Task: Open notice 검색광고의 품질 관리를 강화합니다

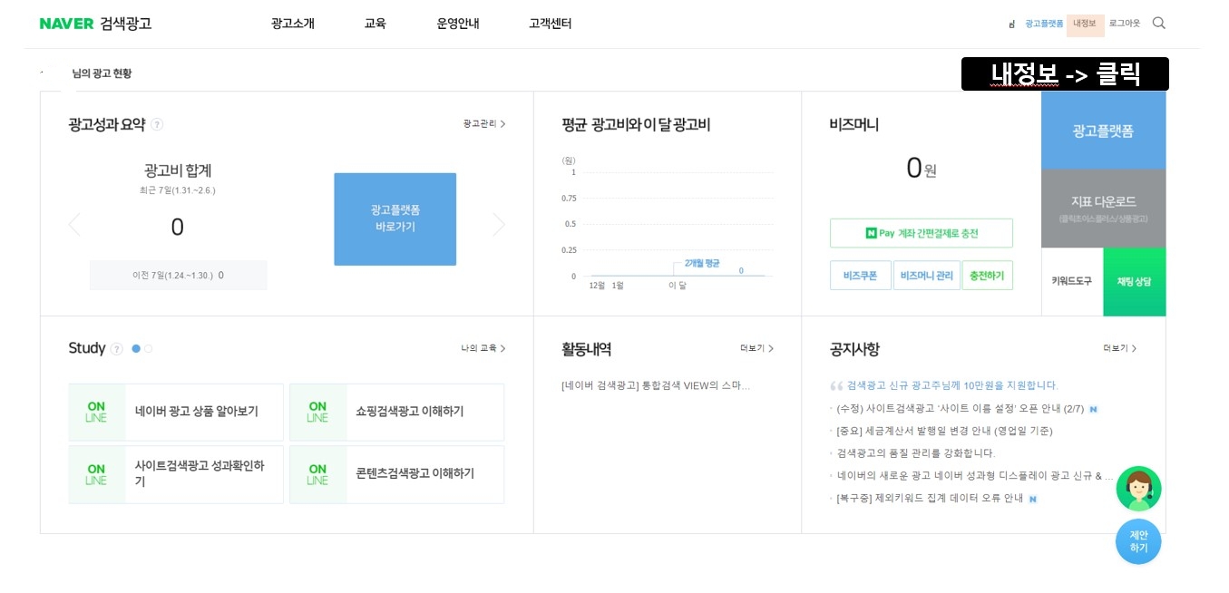Action: click(x=916, y=453)
